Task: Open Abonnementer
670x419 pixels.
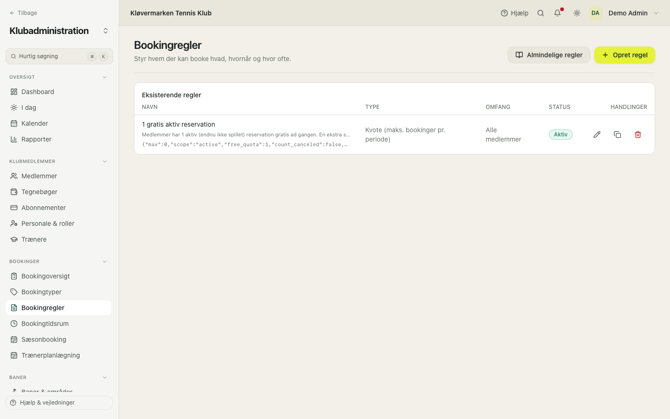Action: click(58, 208)
